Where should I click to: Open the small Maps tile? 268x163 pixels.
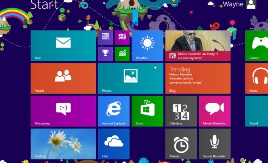(x=122, y=37)
